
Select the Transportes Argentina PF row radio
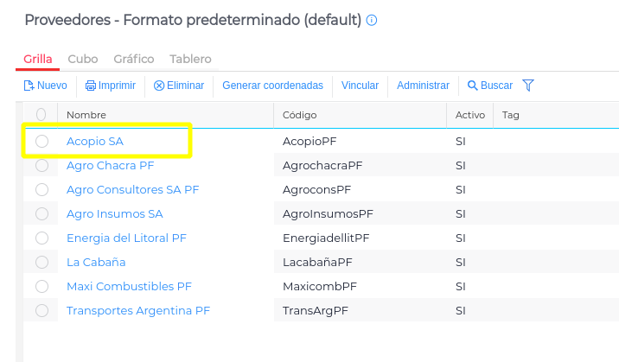coord(41,310)
